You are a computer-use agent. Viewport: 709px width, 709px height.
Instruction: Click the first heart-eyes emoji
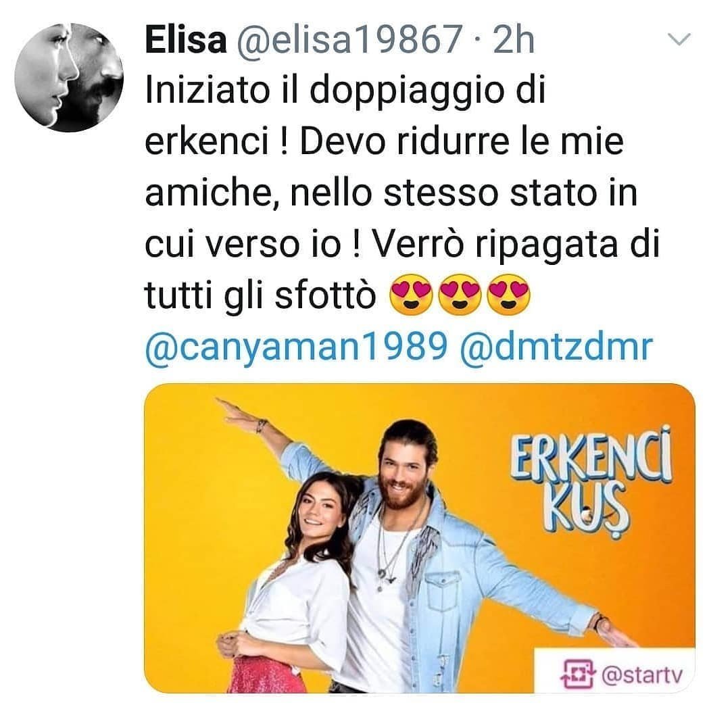pos(410,295)
